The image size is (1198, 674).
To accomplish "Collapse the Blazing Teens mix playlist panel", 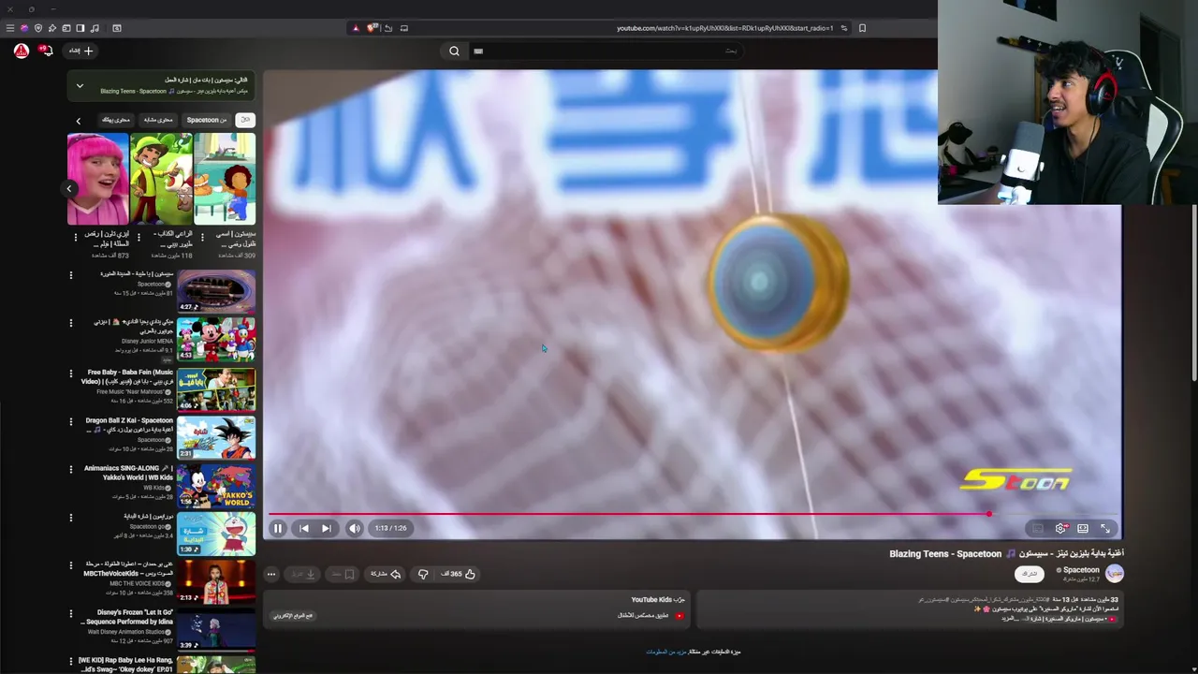I will click(80, 86).
